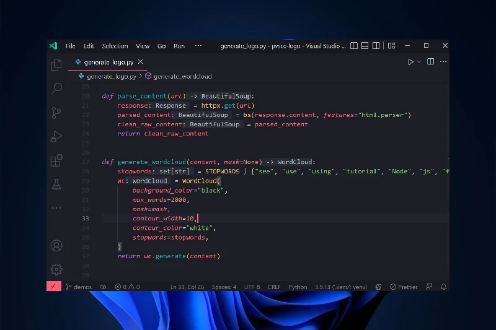Open the Run and Debug view
This screenshot has width=496, height=330.
click(x=56, y=136)
